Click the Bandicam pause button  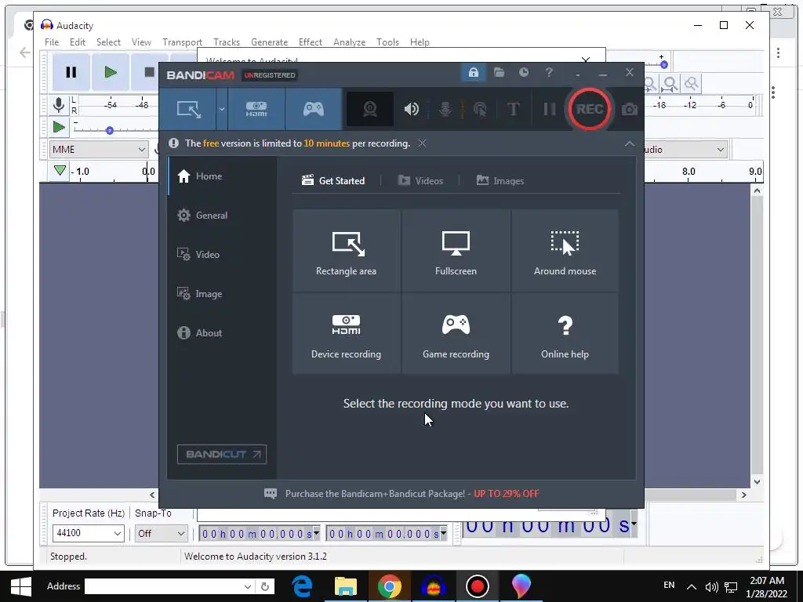pos(549,109)
